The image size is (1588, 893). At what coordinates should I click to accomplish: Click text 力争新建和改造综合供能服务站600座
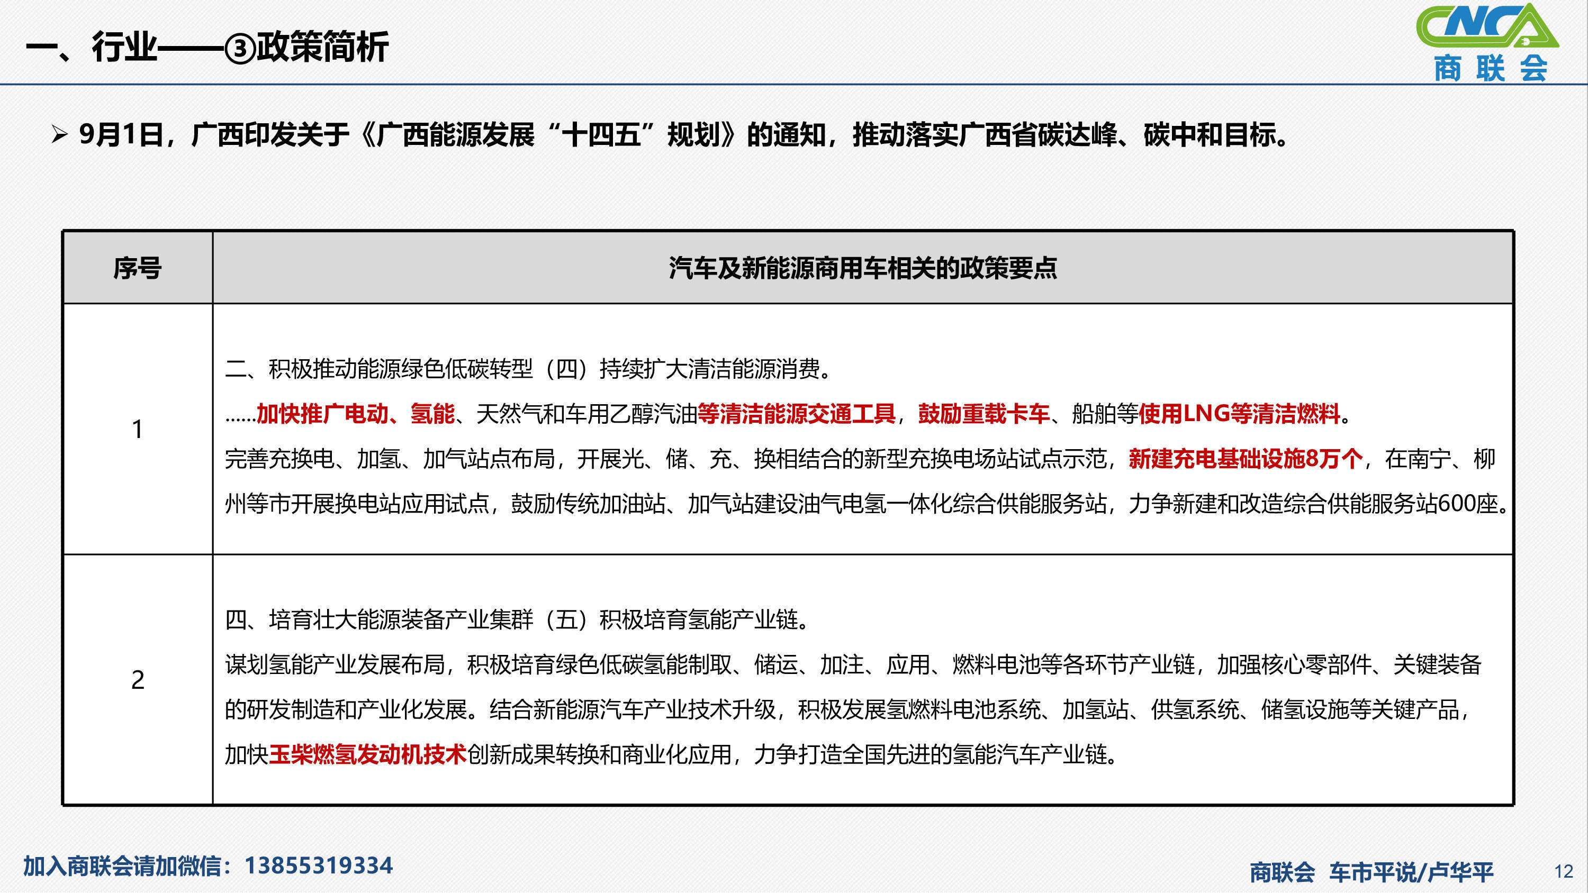(1313, 504)
